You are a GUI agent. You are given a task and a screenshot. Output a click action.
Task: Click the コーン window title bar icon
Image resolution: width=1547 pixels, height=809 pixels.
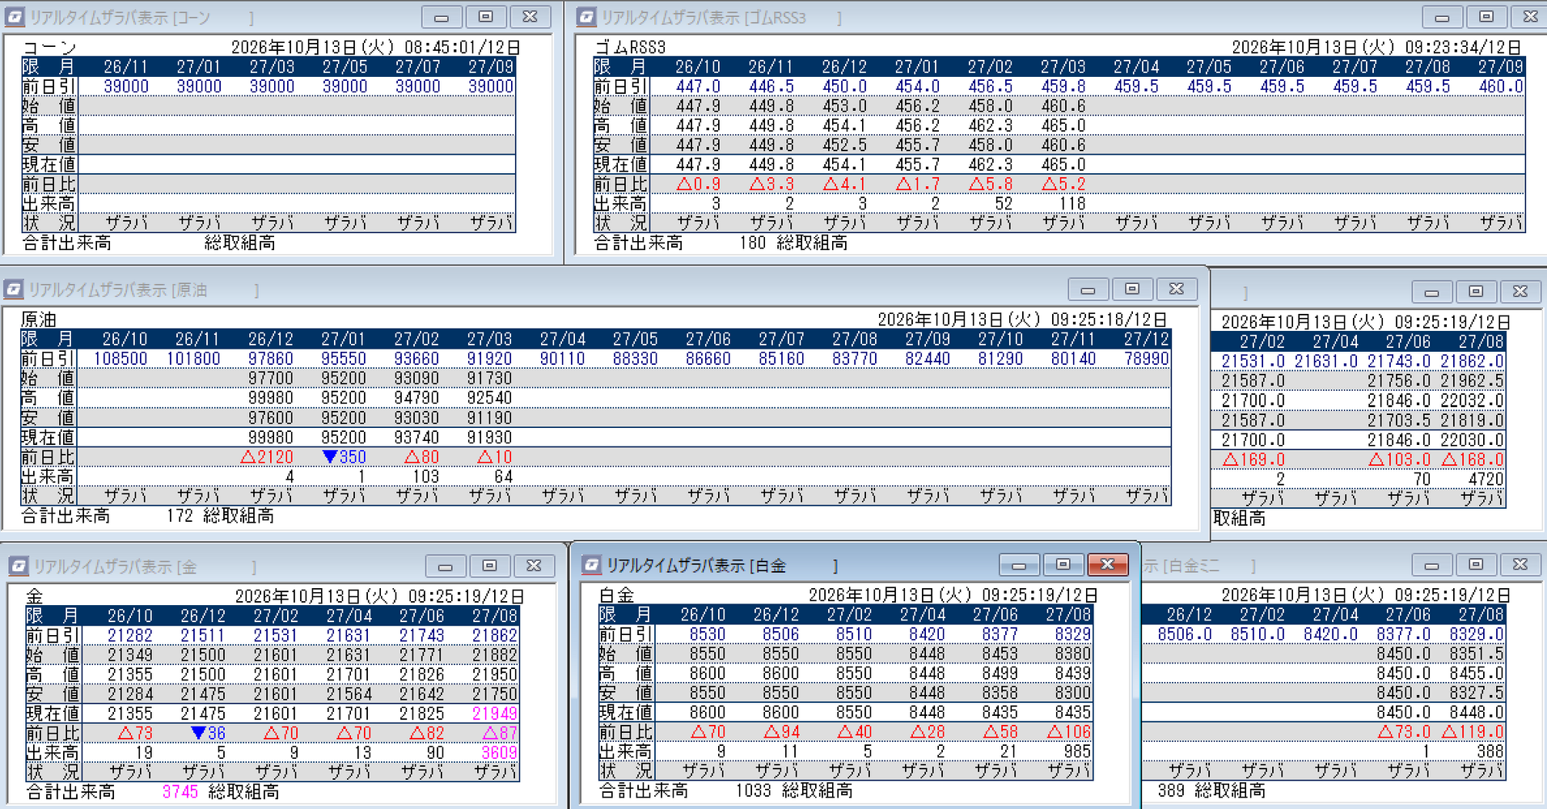[15, 17]
